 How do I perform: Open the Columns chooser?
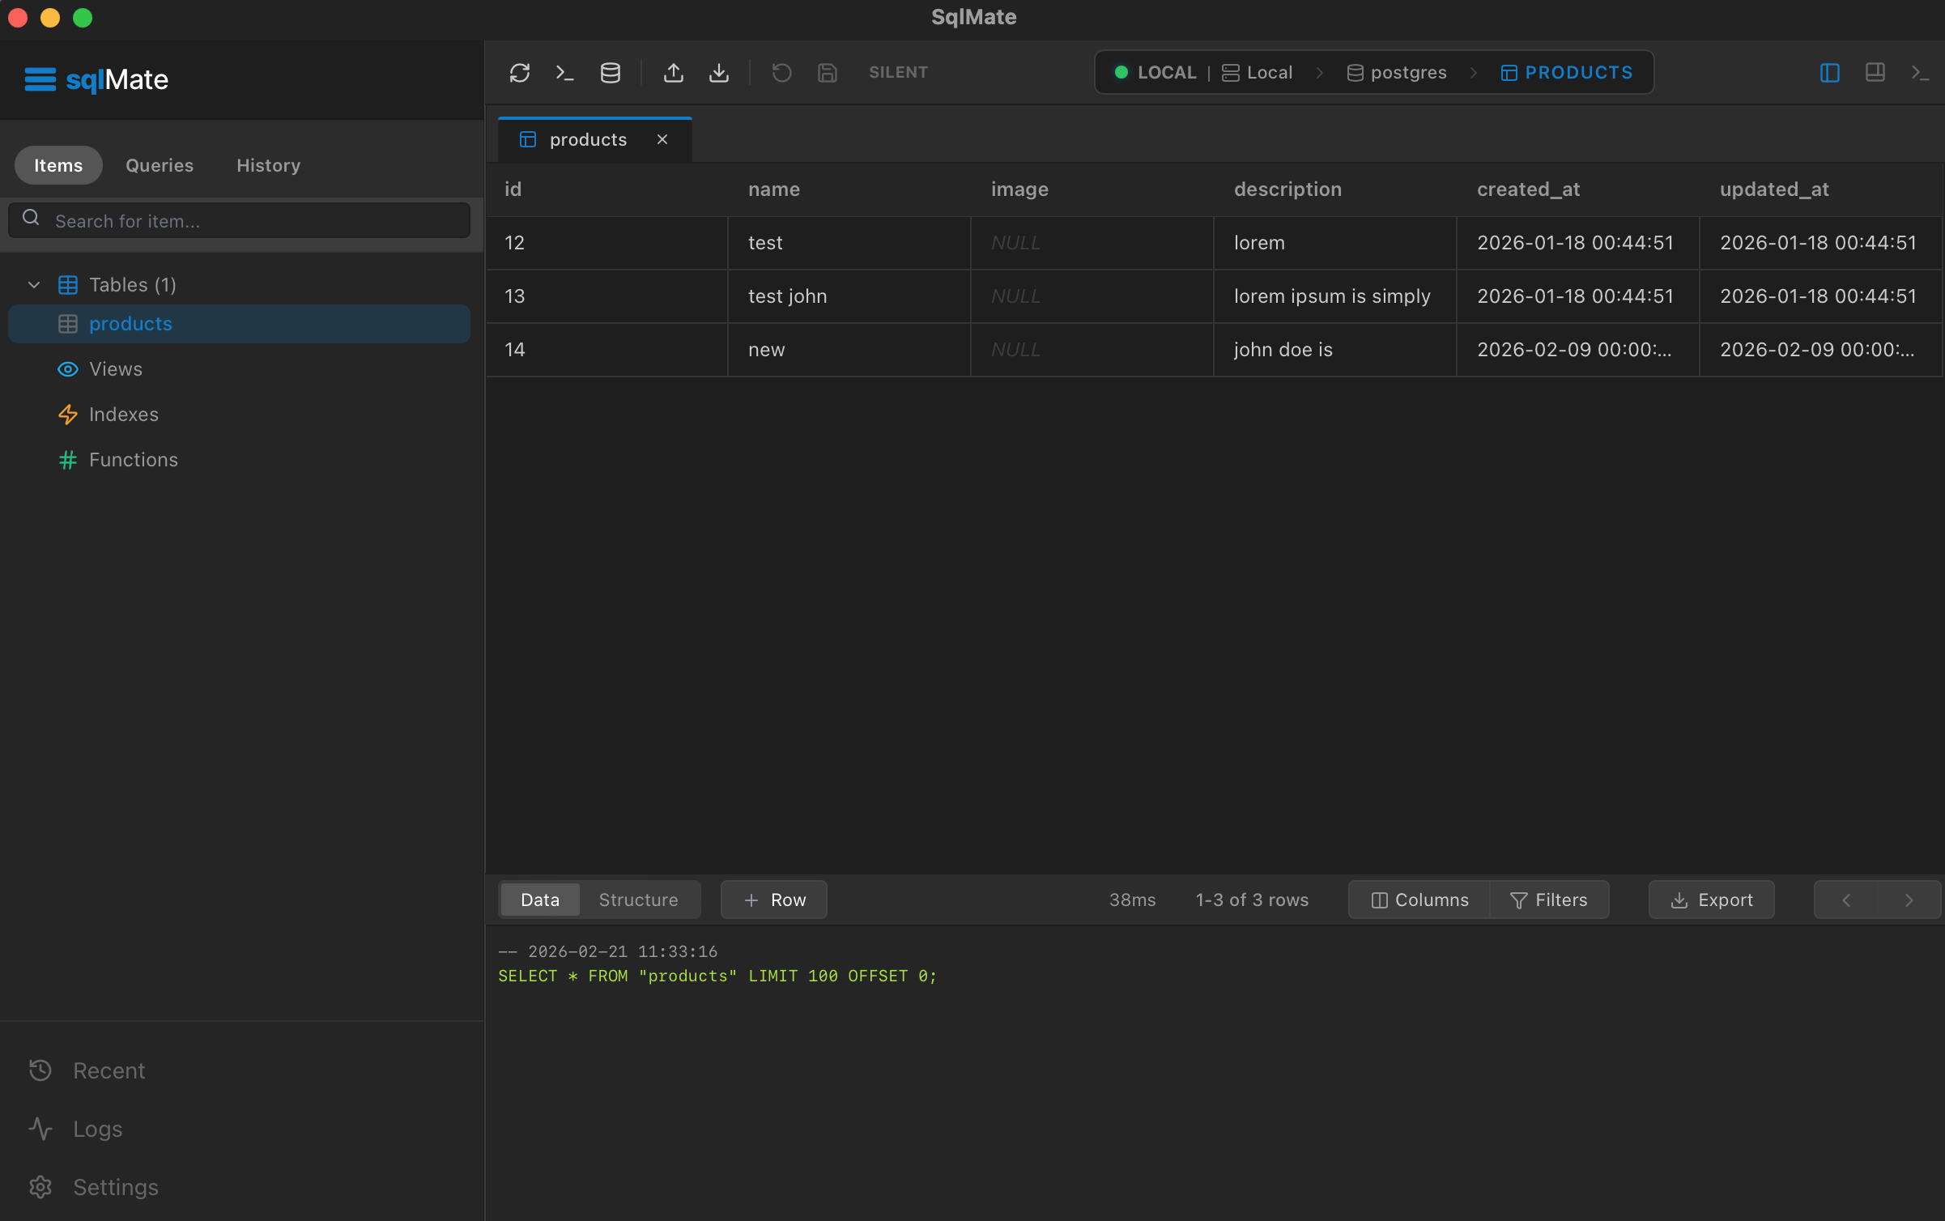1419,900
